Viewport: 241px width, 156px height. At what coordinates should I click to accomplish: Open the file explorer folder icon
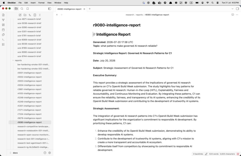[16, 9]
